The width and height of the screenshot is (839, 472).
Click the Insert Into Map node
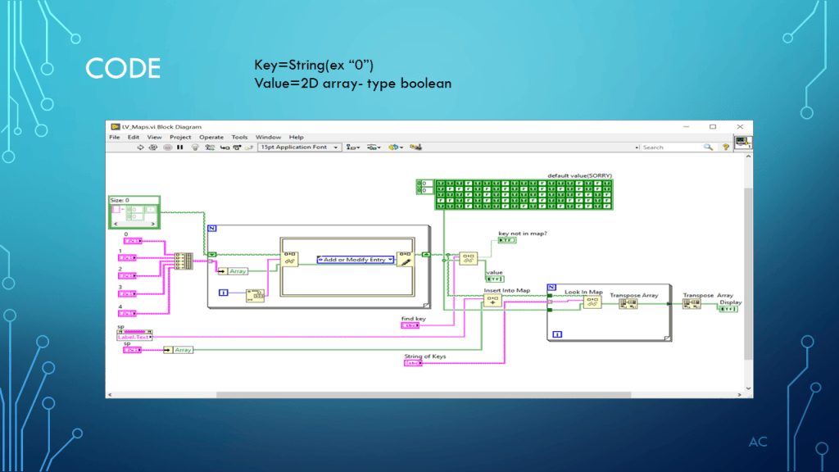(x=492, y=301)
